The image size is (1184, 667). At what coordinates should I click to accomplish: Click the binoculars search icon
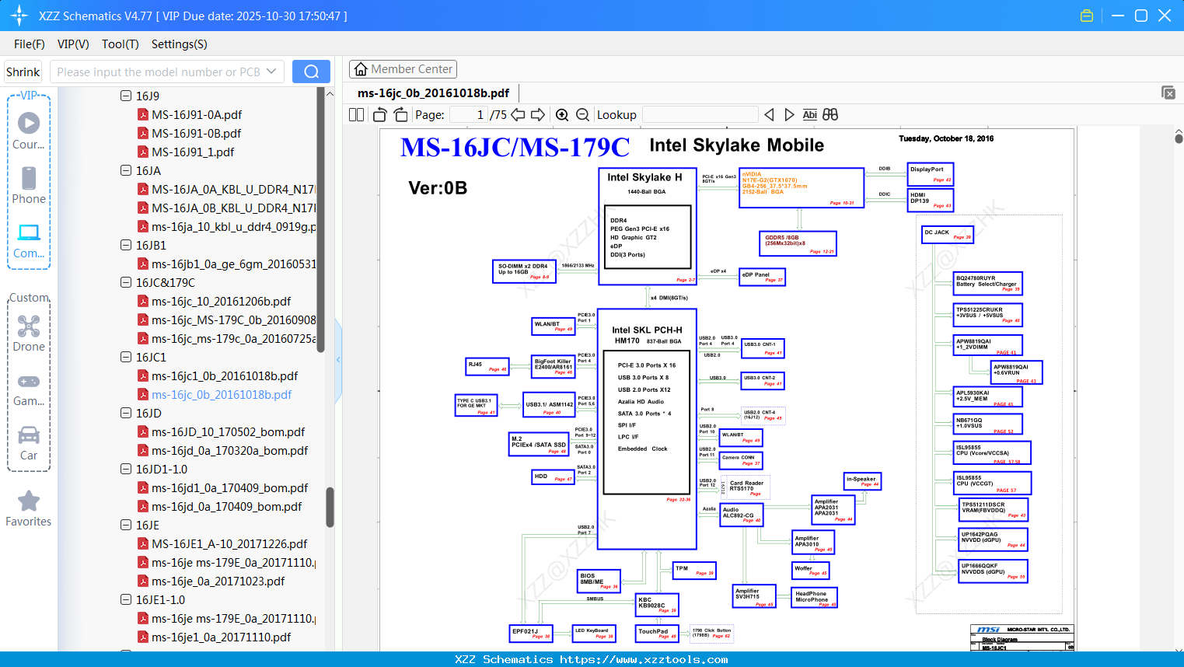(x=830, y=115)
